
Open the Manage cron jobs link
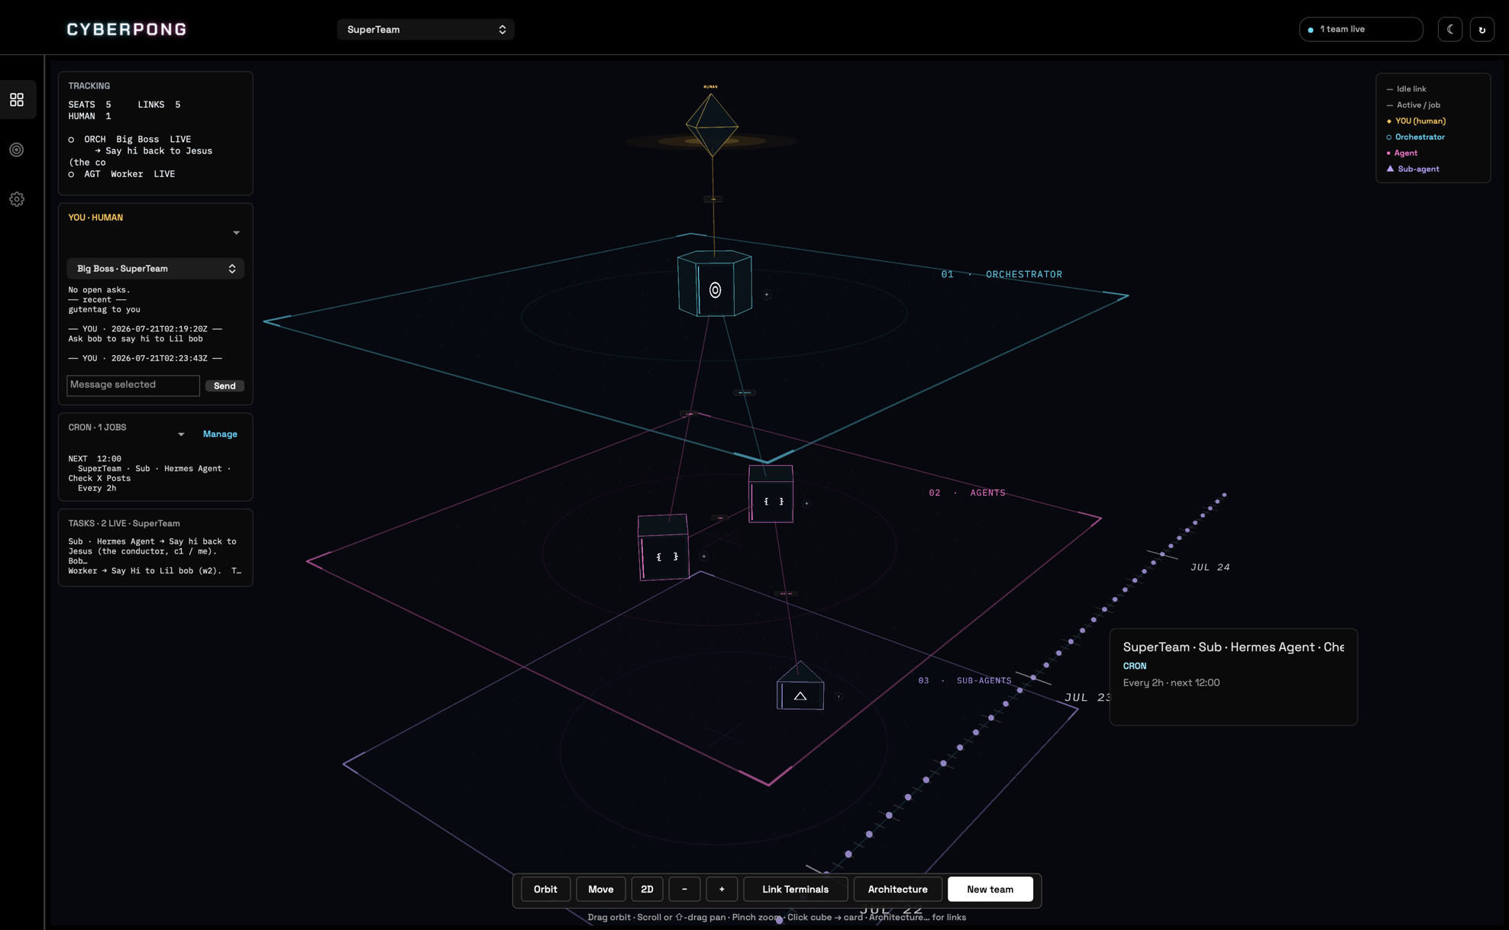pyautogui.click(x=220, y=434)
